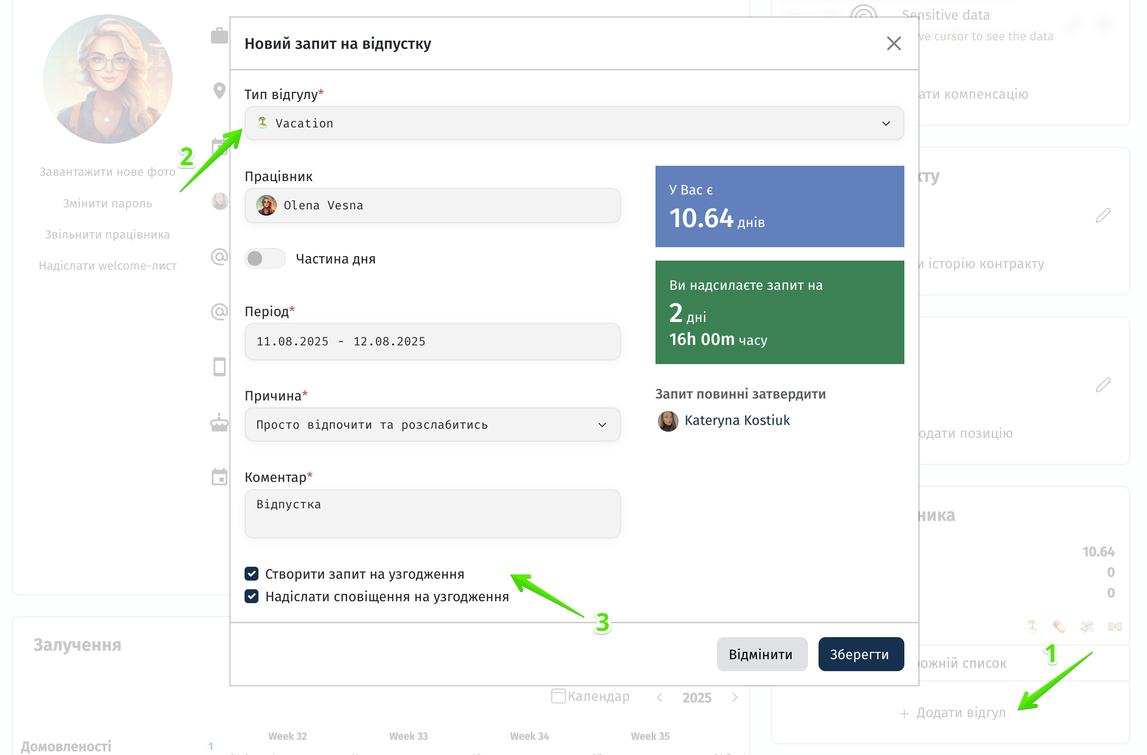Open the leave type Vacation dropdown
Image resolution: width=1147 pixels, height=755 pixels.
pyautogui.click(x=574, y=123)
